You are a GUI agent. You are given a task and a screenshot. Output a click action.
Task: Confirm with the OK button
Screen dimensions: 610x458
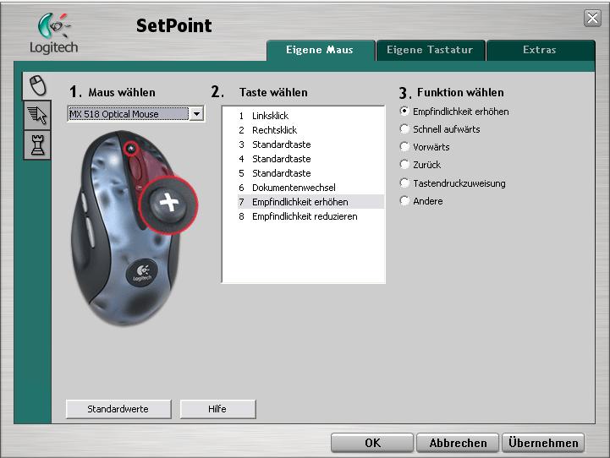[372, 443]
